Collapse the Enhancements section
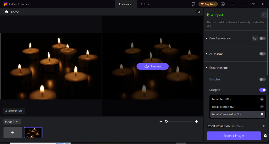This screenshot has width=269, height=144. tap(207, 68)
